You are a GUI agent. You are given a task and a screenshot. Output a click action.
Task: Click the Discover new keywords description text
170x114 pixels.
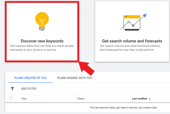click(x=42, y=48)
